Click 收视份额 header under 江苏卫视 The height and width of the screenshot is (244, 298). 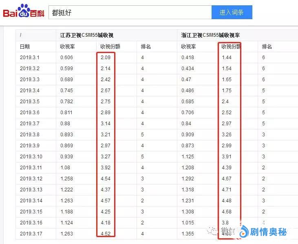(110, 47)
